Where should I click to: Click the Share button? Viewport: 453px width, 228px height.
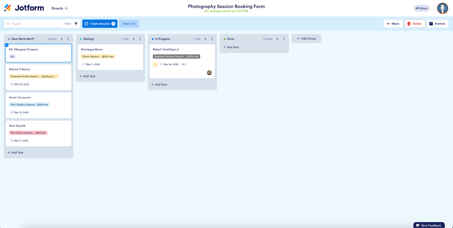point(422,8)
